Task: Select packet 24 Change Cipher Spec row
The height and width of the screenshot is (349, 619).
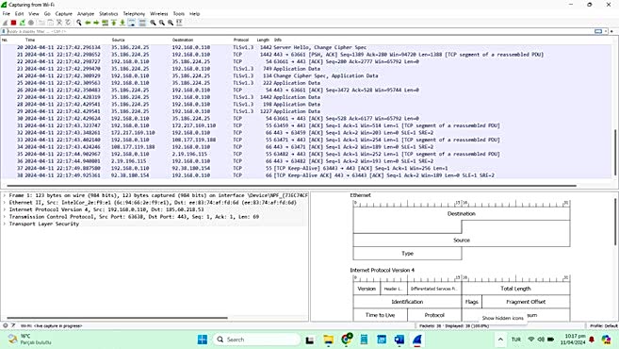Action: click(x=306, y=75)
